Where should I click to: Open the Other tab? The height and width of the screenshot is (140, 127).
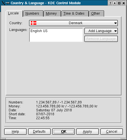pos(96,13)
